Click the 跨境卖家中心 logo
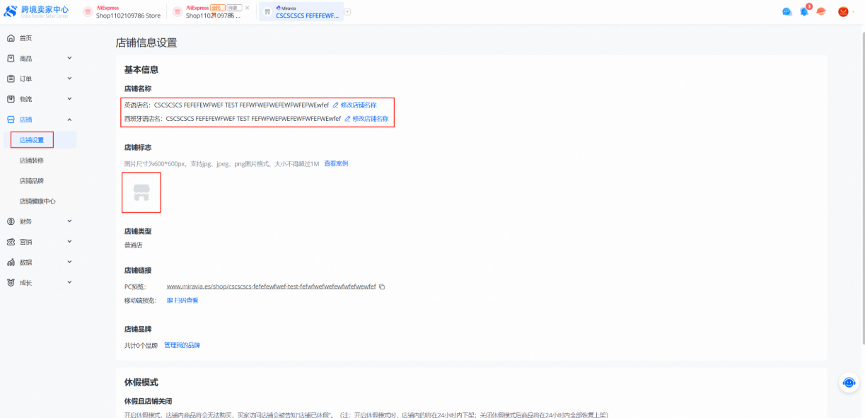 (x=37, y=12)
